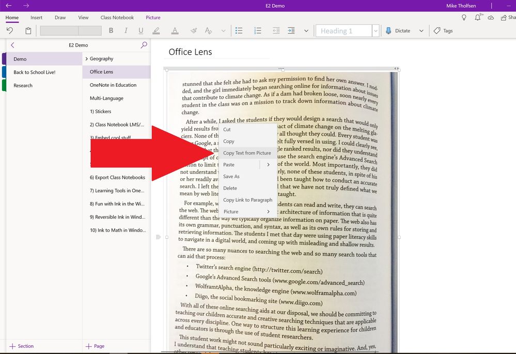The image size is (516, 354).
Task: Expand more font formatting options chevron
Action: pos(224,30)
